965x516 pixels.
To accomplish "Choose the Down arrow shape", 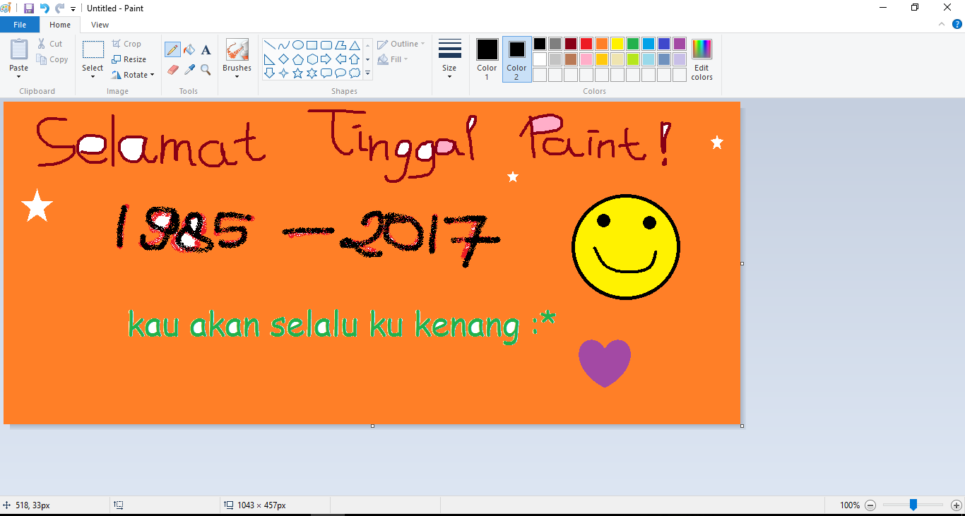I will click(269, 73).
